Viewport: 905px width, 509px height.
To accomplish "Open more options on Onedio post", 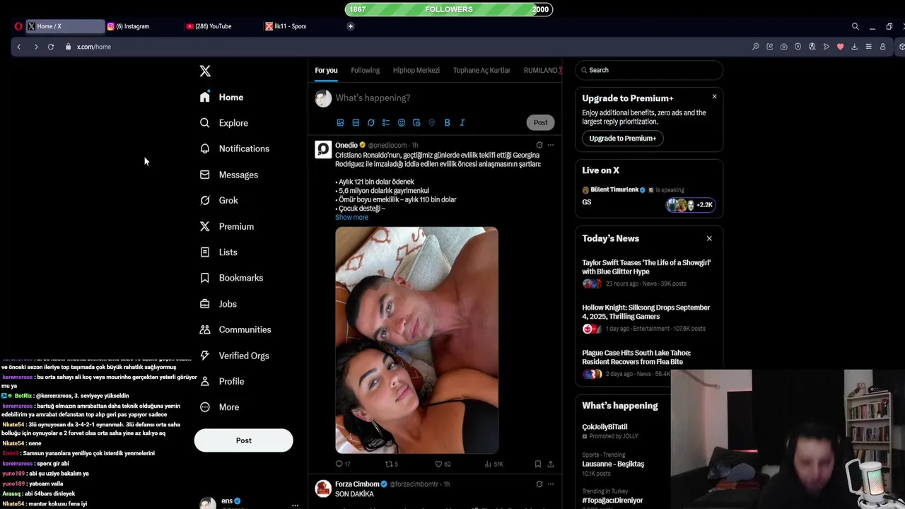I will point(551,145).
